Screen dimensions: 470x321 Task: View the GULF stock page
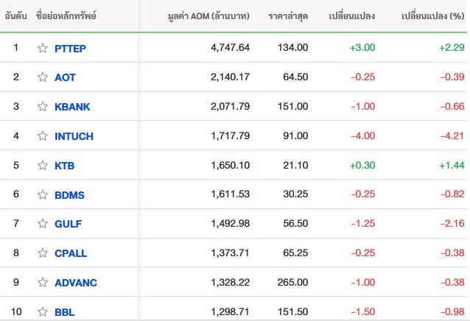tap(68, 224)
